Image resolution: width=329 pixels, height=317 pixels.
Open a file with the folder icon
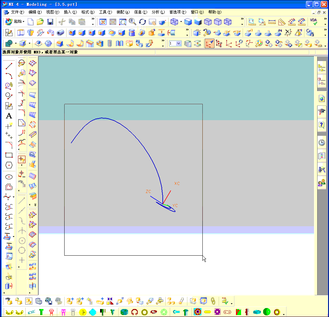[x=40, y=22]
